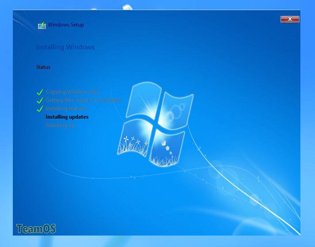The width and height of the screenshot is (315, 247).
Task: Close the Windows Setup window
Action: [x=290, y=19]
